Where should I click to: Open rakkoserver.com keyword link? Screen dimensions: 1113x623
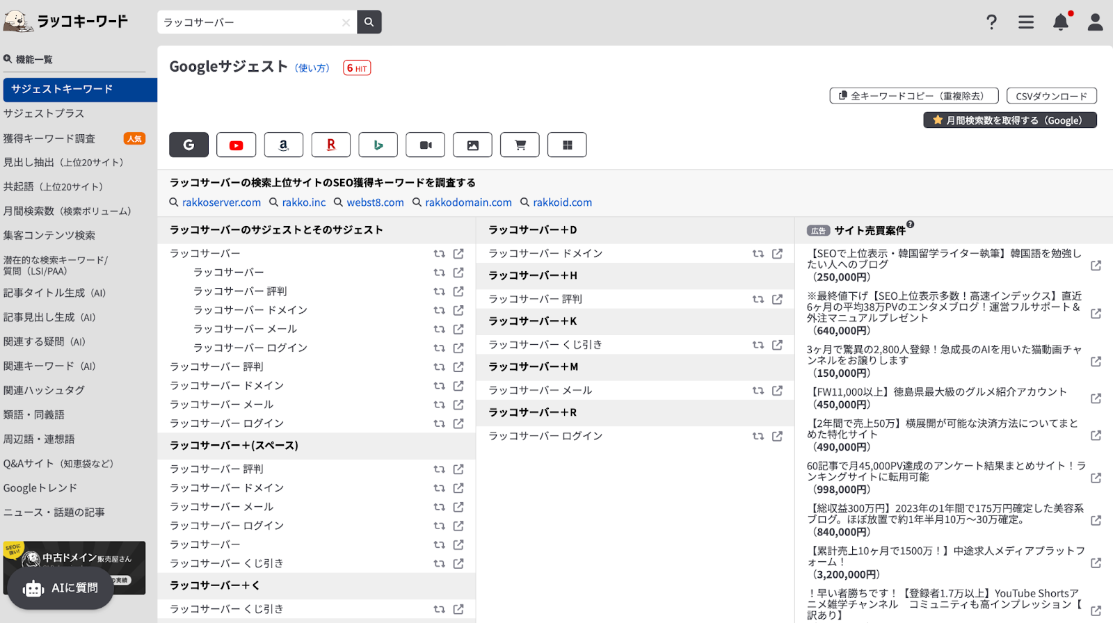tap(221, 202)
